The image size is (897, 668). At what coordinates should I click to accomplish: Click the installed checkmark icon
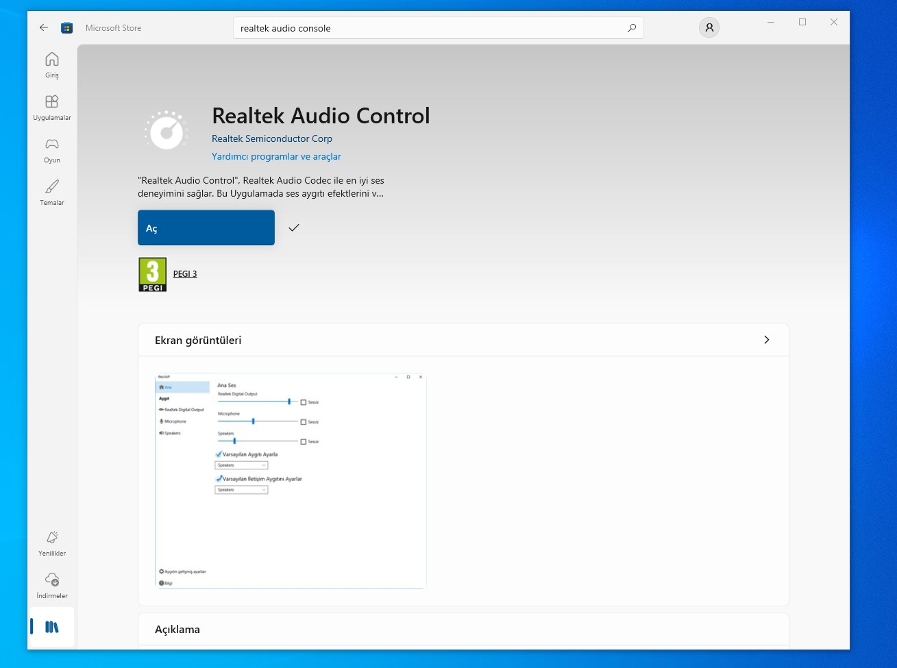click(294, 227)
